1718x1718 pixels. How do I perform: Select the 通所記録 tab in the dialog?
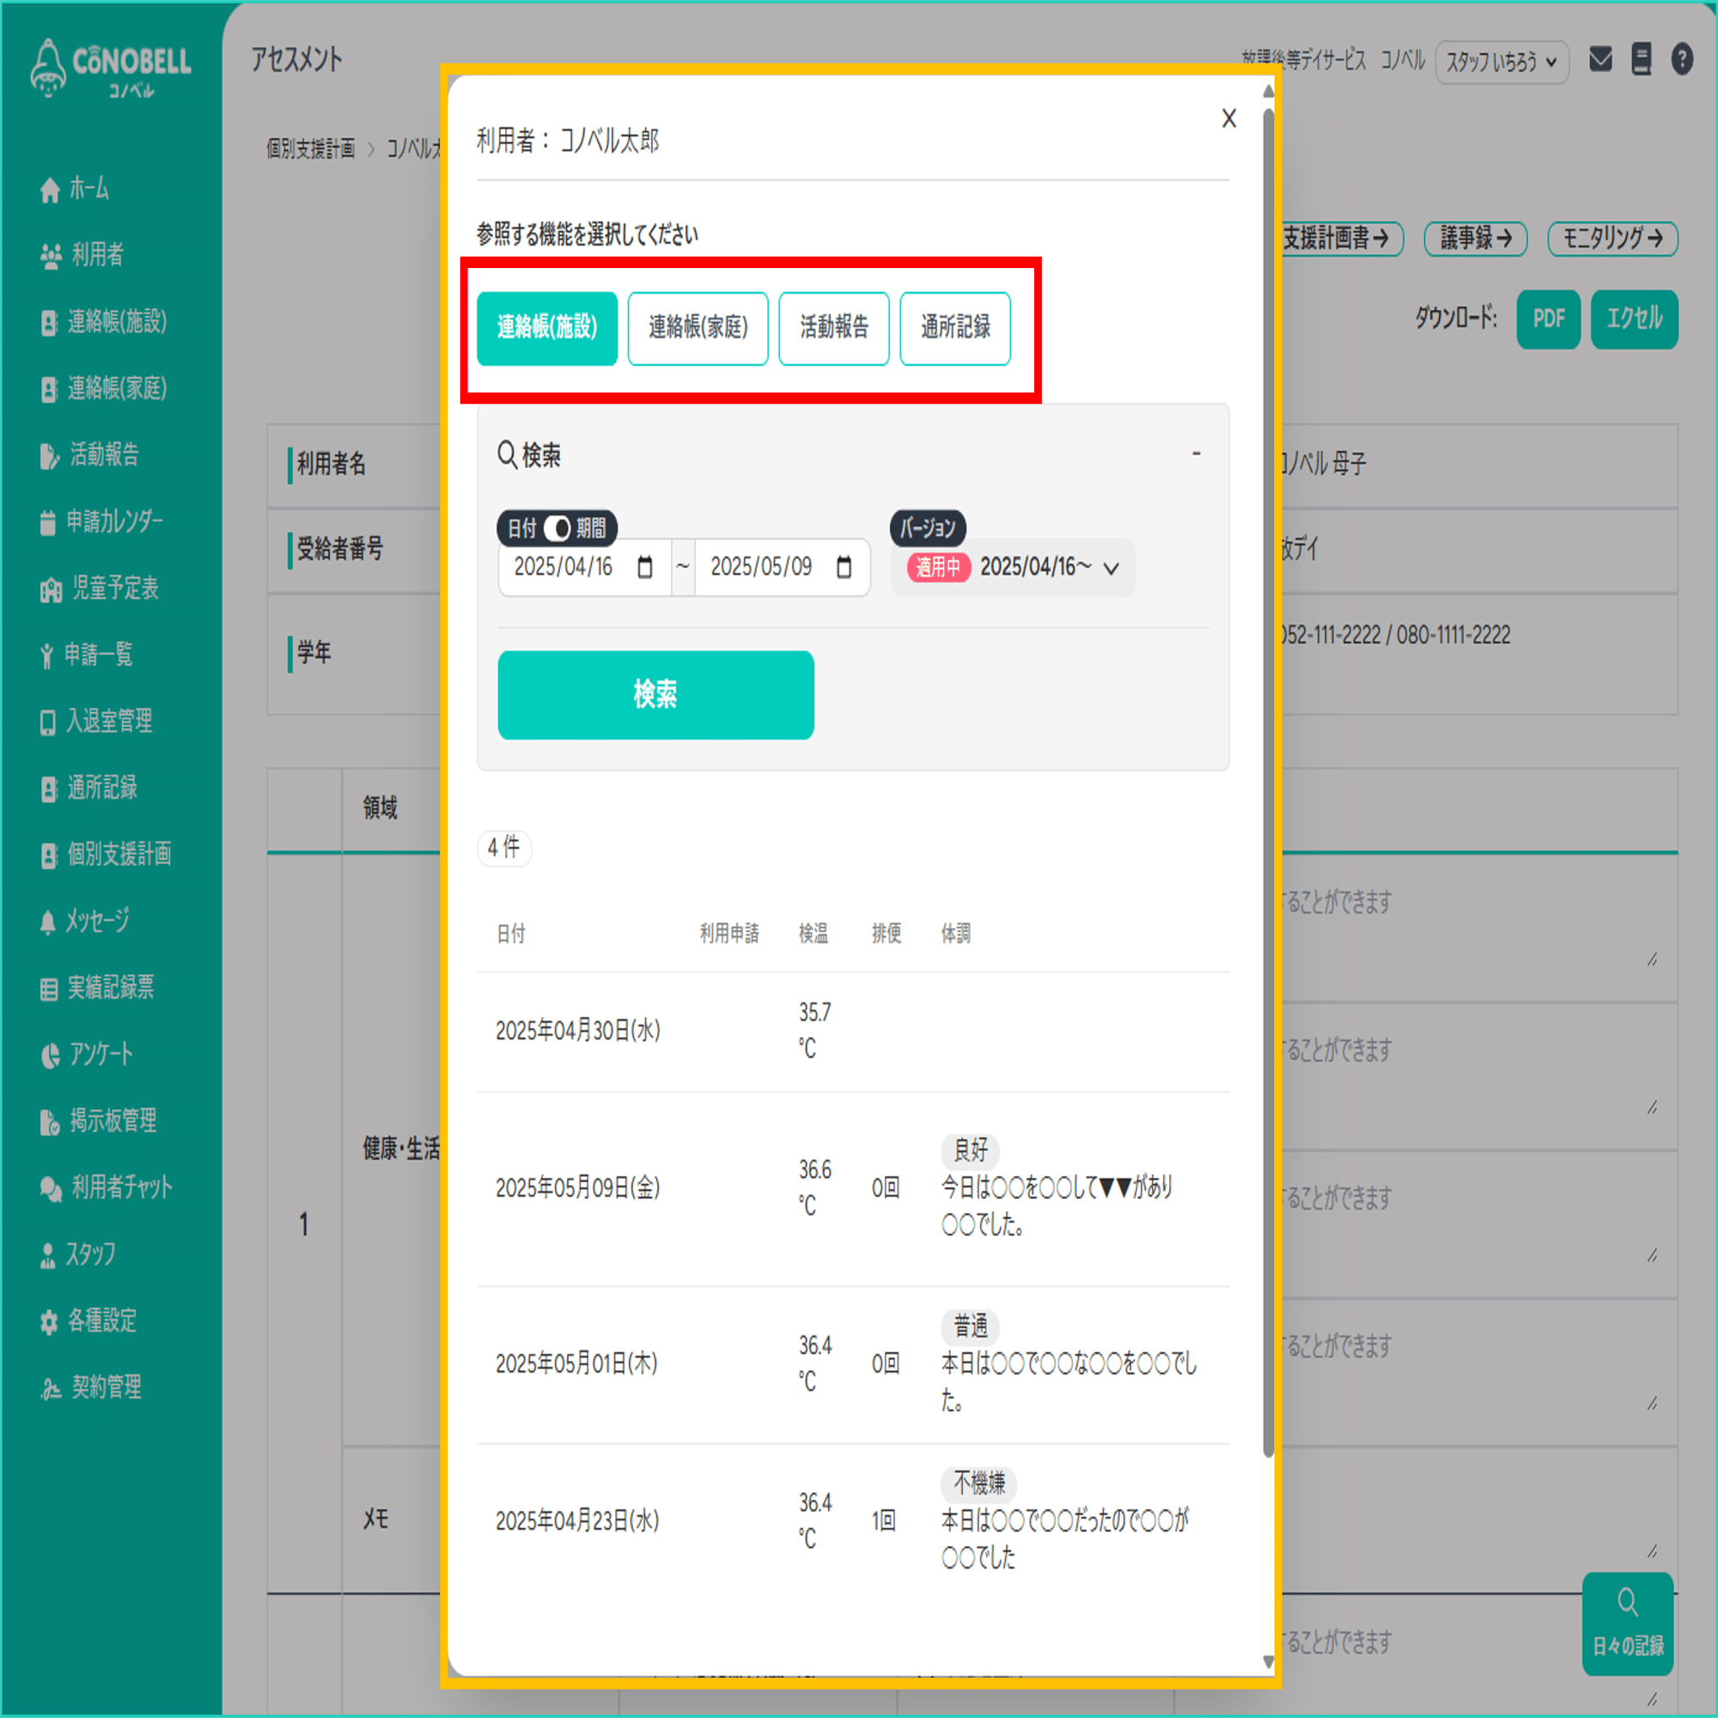(955, 328)
